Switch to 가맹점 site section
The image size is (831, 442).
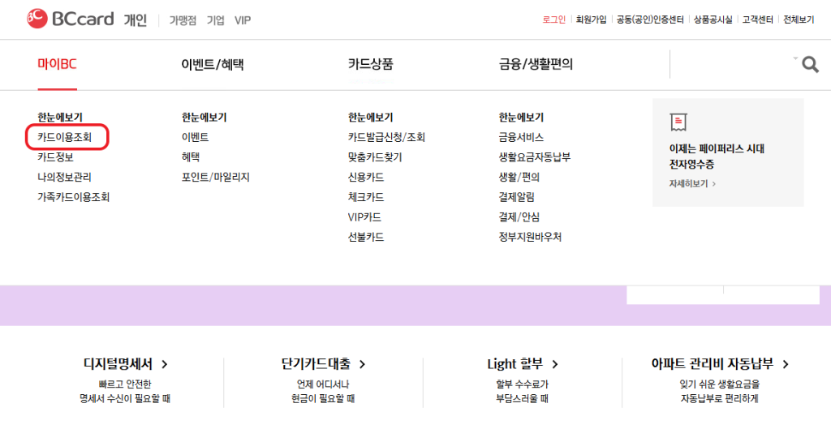tap(183, 20)
